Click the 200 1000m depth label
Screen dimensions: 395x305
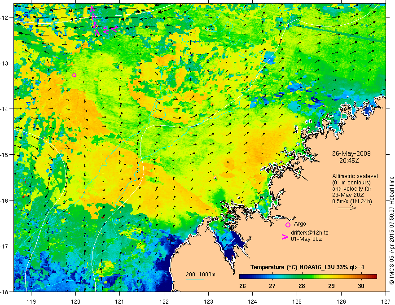201,274
